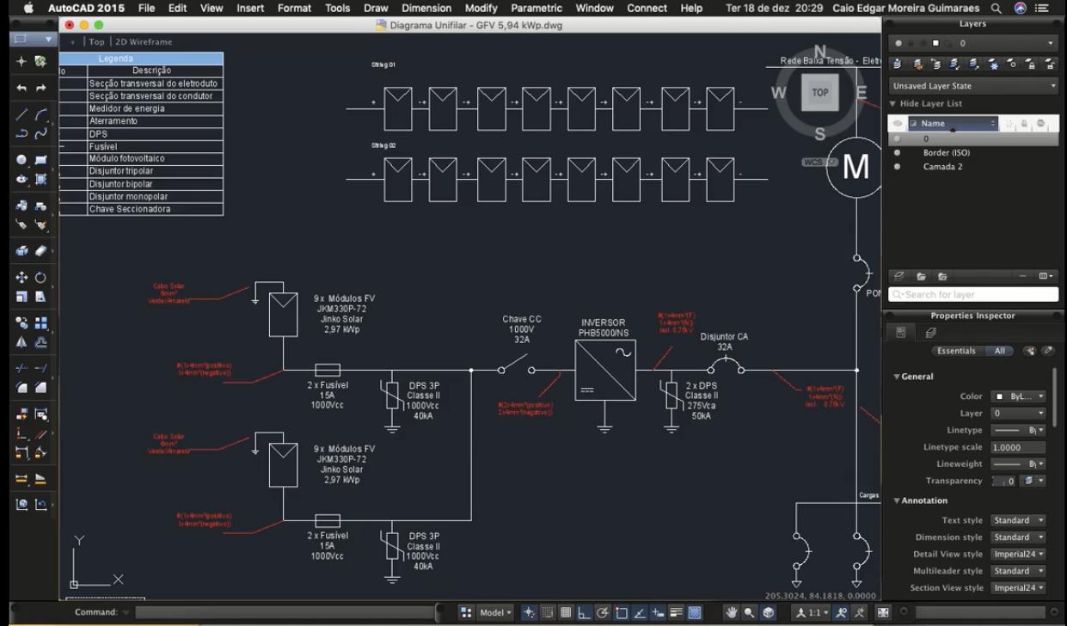
Task: Click the TOP face of ViewCube
Action: coord(820,93)
